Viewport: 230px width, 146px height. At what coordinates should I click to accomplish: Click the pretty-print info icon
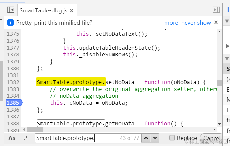[10, 23]
